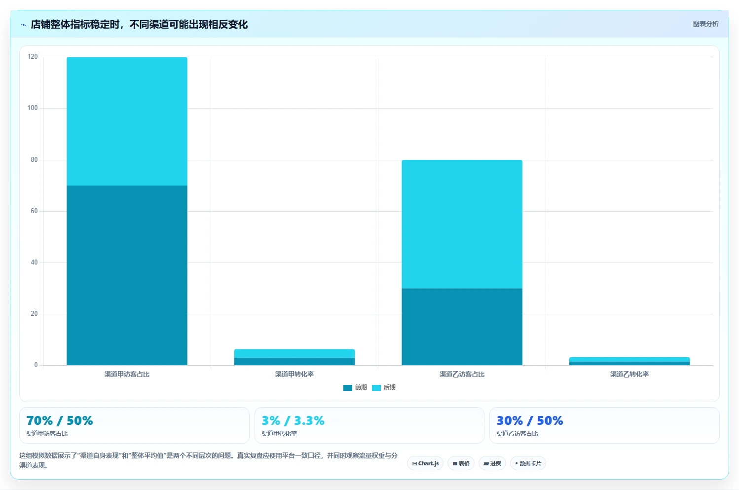Click the 渠道乙访客占比 axis label

coord(462,374)
